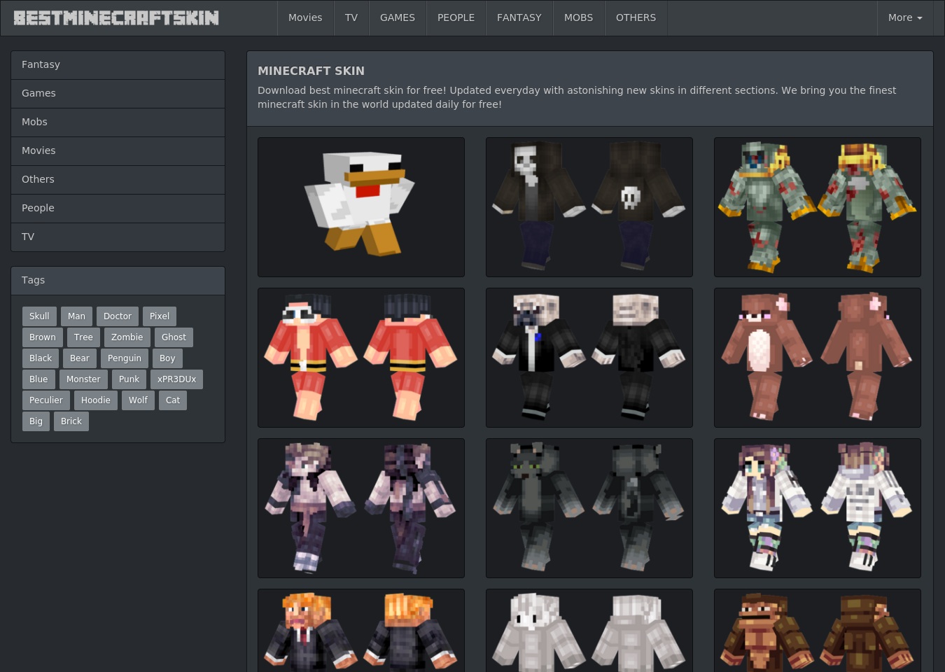Select MOBS in the top navigation

click(578, 17)
